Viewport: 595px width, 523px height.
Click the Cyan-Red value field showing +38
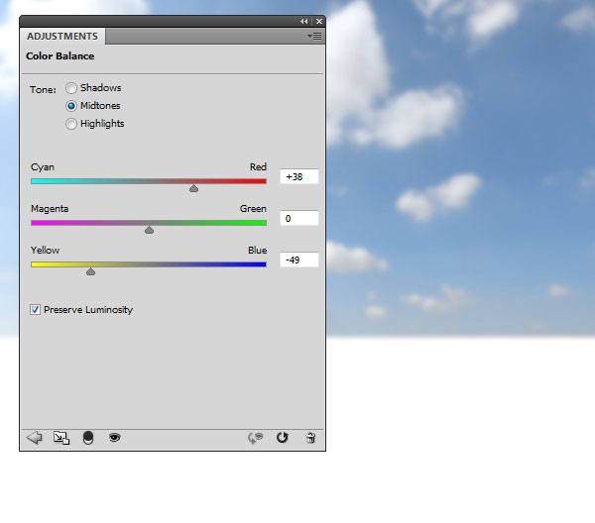tap(299, 176)
